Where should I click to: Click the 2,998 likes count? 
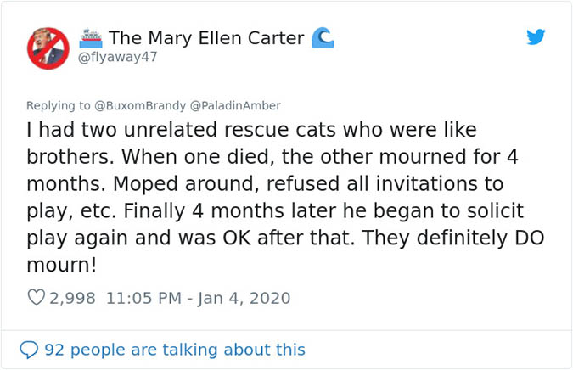73,298
